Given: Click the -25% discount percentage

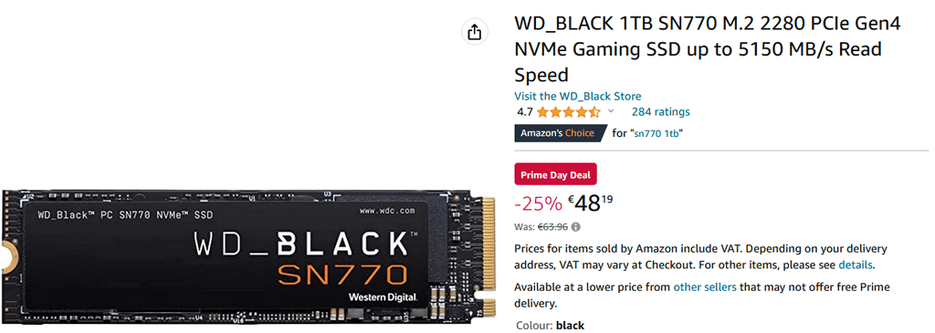Looking at the screenshot, I should (x=538, y=203).
